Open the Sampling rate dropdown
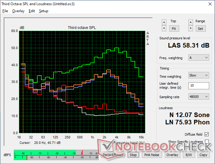 click(x=199, y=97)
